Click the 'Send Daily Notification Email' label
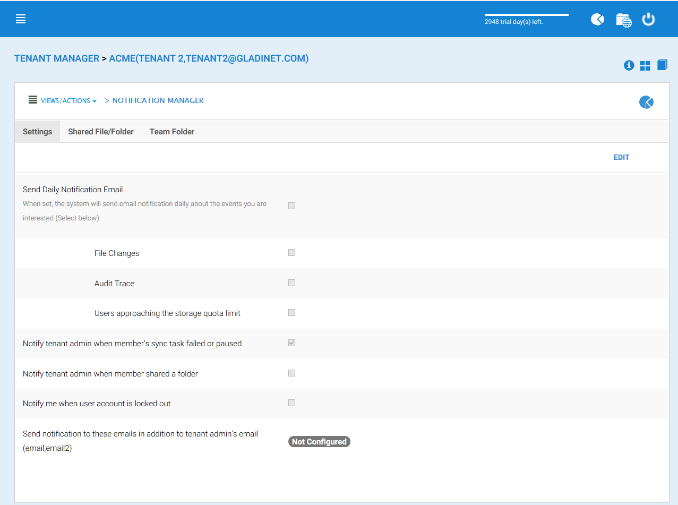Image resolution: width=678 pixels, height=505 pixels. click(73, 190)
